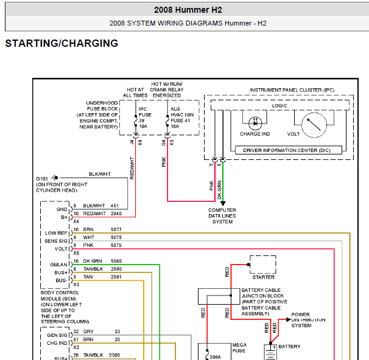Click the HOT AT ALL TIMES label

[135, 92]
